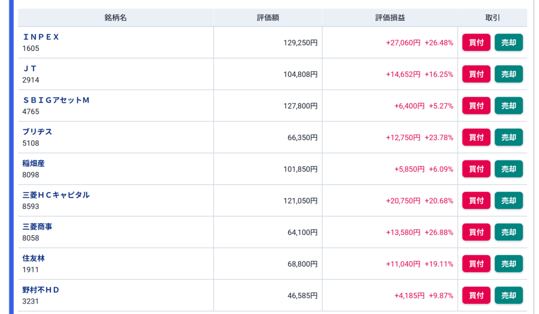539x314 pixels.
Task: Click 買付 for ＳＢＩＧアセットＭ row
Action: [476, 106]
